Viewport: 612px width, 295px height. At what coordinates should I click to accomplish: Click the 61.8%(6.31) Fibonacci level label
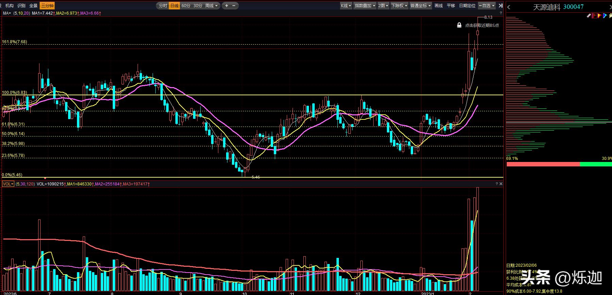click(x=13, y=124)
